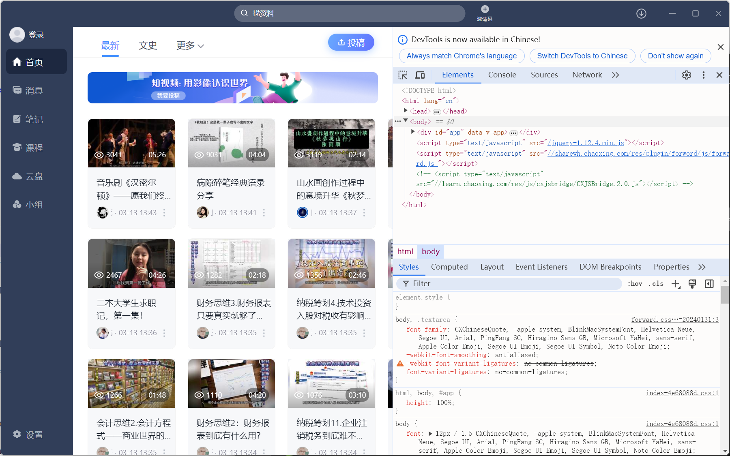The image size is (730, 456).
Task: Toggle the :hov element state button
Action: pos(635,284)
